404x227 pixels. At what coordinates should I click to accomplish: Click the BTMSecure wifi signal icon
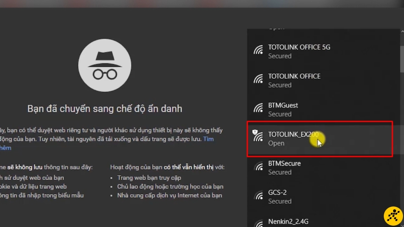pos(258,166)
